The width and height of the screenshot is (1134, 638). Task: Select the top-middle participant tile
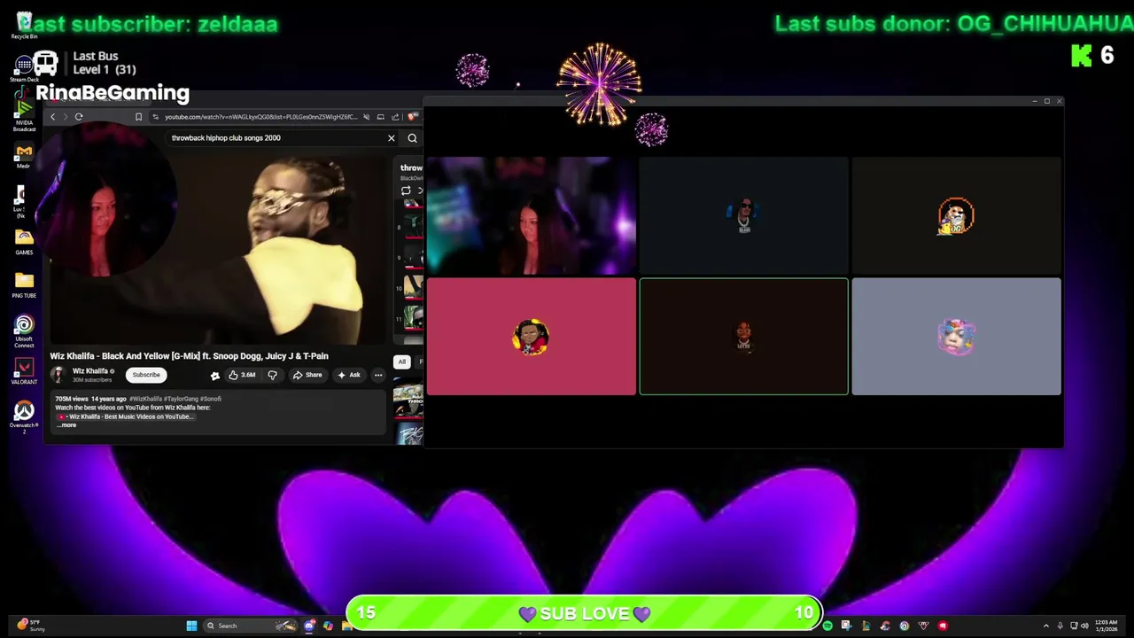pos(743,215)
